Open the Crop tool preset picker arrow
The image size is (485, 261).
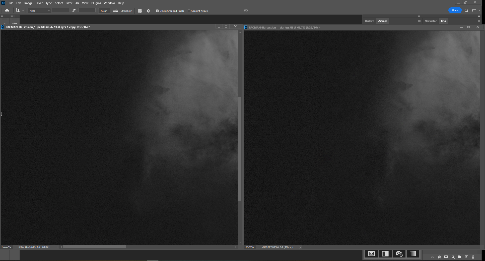point(23,11)
